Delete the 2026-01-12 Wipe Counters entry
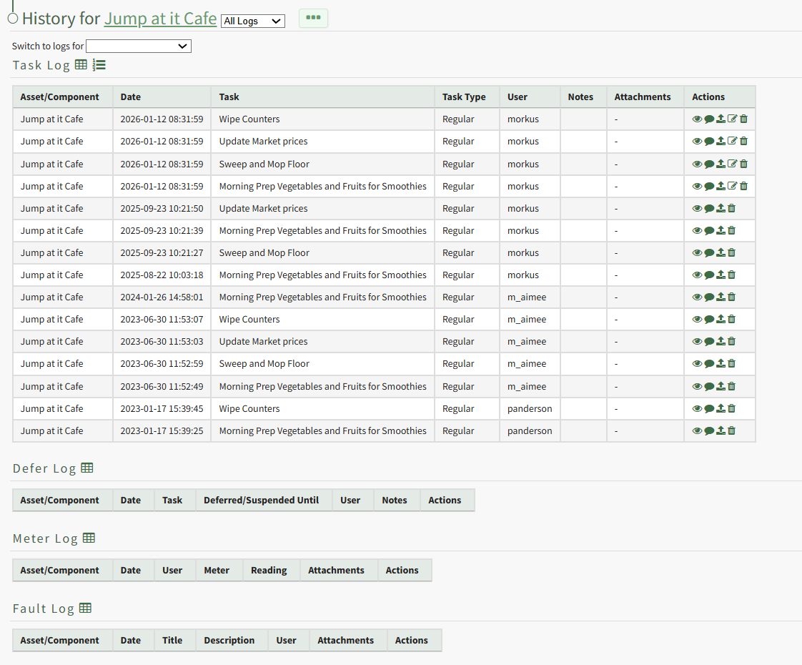Viewport: 802px width, 665px height. [x=743, y=119]
